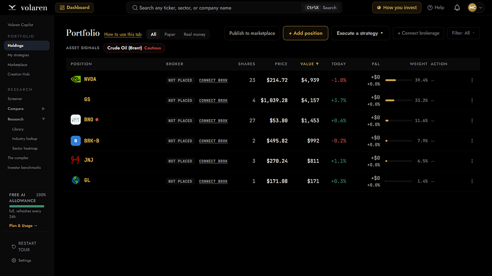Screen dimensions: 492x276
Task: Click Connect brokerage button
Action: [418, 33]
